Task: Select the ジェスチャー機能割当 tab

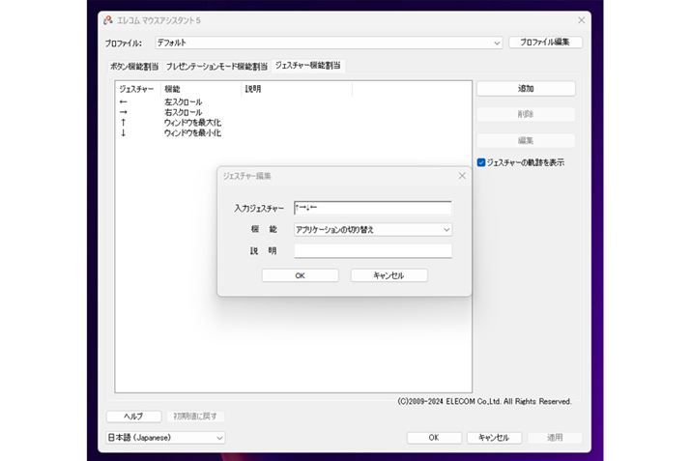Action: point(308,66)
